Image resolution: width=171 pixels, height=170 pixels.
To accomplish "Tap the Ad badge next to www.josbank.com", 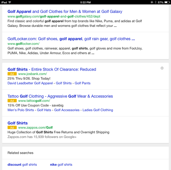I will pos(12,74).
